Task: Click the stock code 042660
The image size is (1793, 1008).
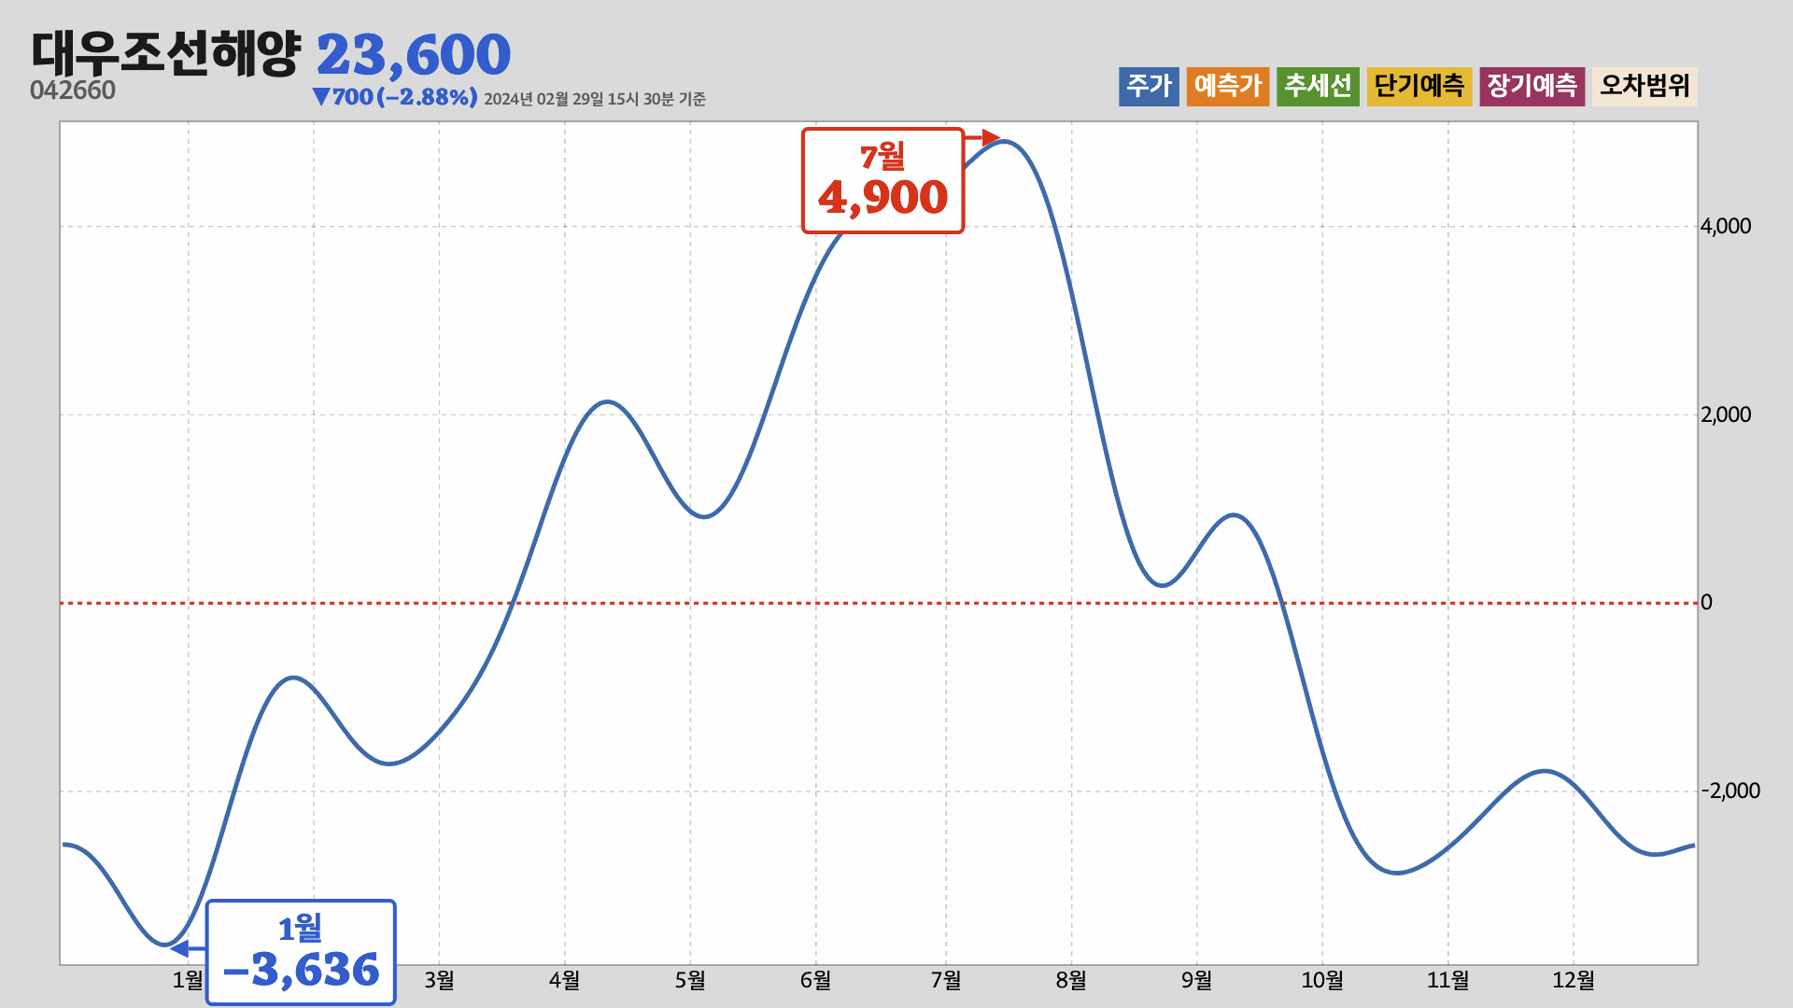Action: pos(73,91)
